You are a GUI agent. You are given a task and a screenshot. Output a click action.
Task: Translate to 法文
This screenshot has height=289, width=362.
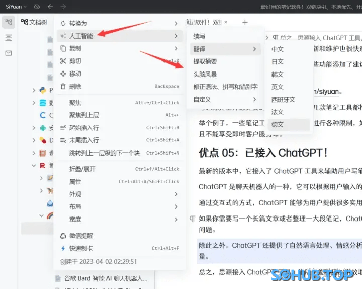(289, 112)
